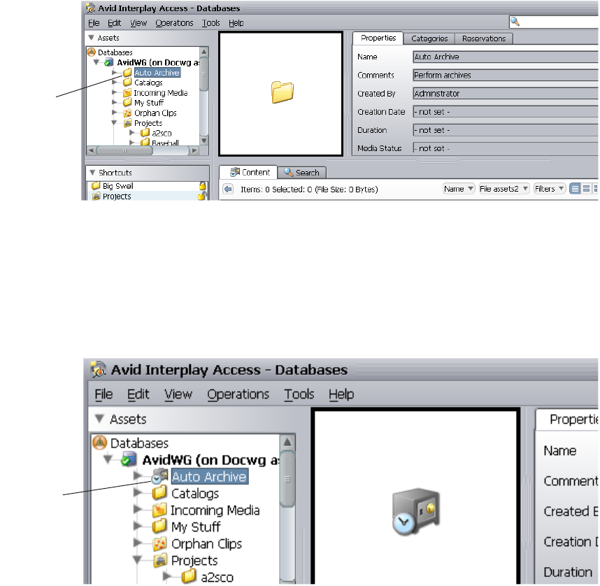600x586 pixels.
Task: Click the lock icon beside Big Swell shortcut
Action: [x=202, y=186]
